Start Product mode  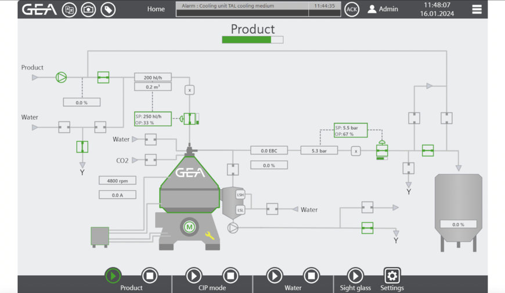[113, 276]
